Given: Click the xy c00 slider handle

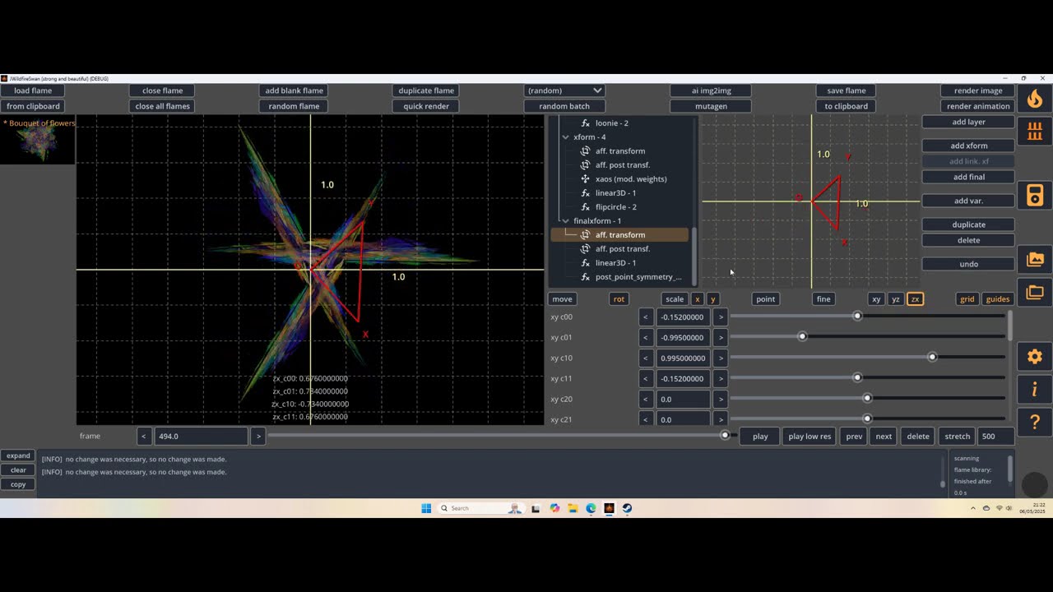Looking at the screenshot, I should pos(857,316).
